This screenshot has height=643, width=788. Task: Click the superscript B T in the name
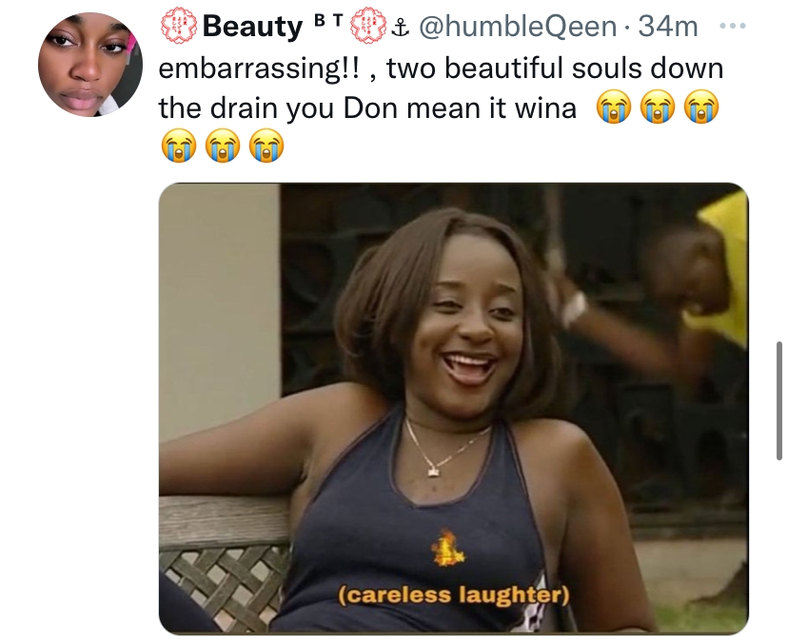(328, 20)
